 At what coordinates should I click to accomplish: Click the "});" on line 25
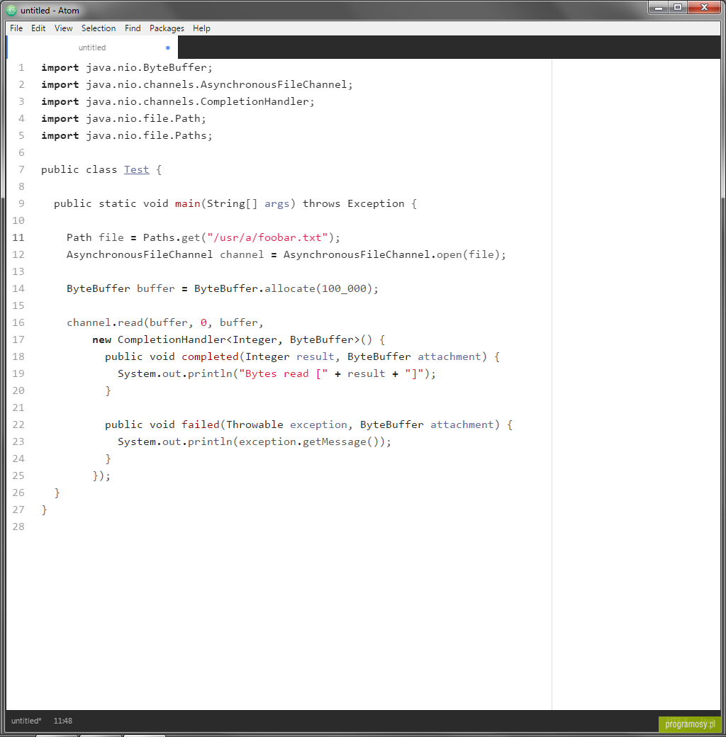(x=101, y=476)
